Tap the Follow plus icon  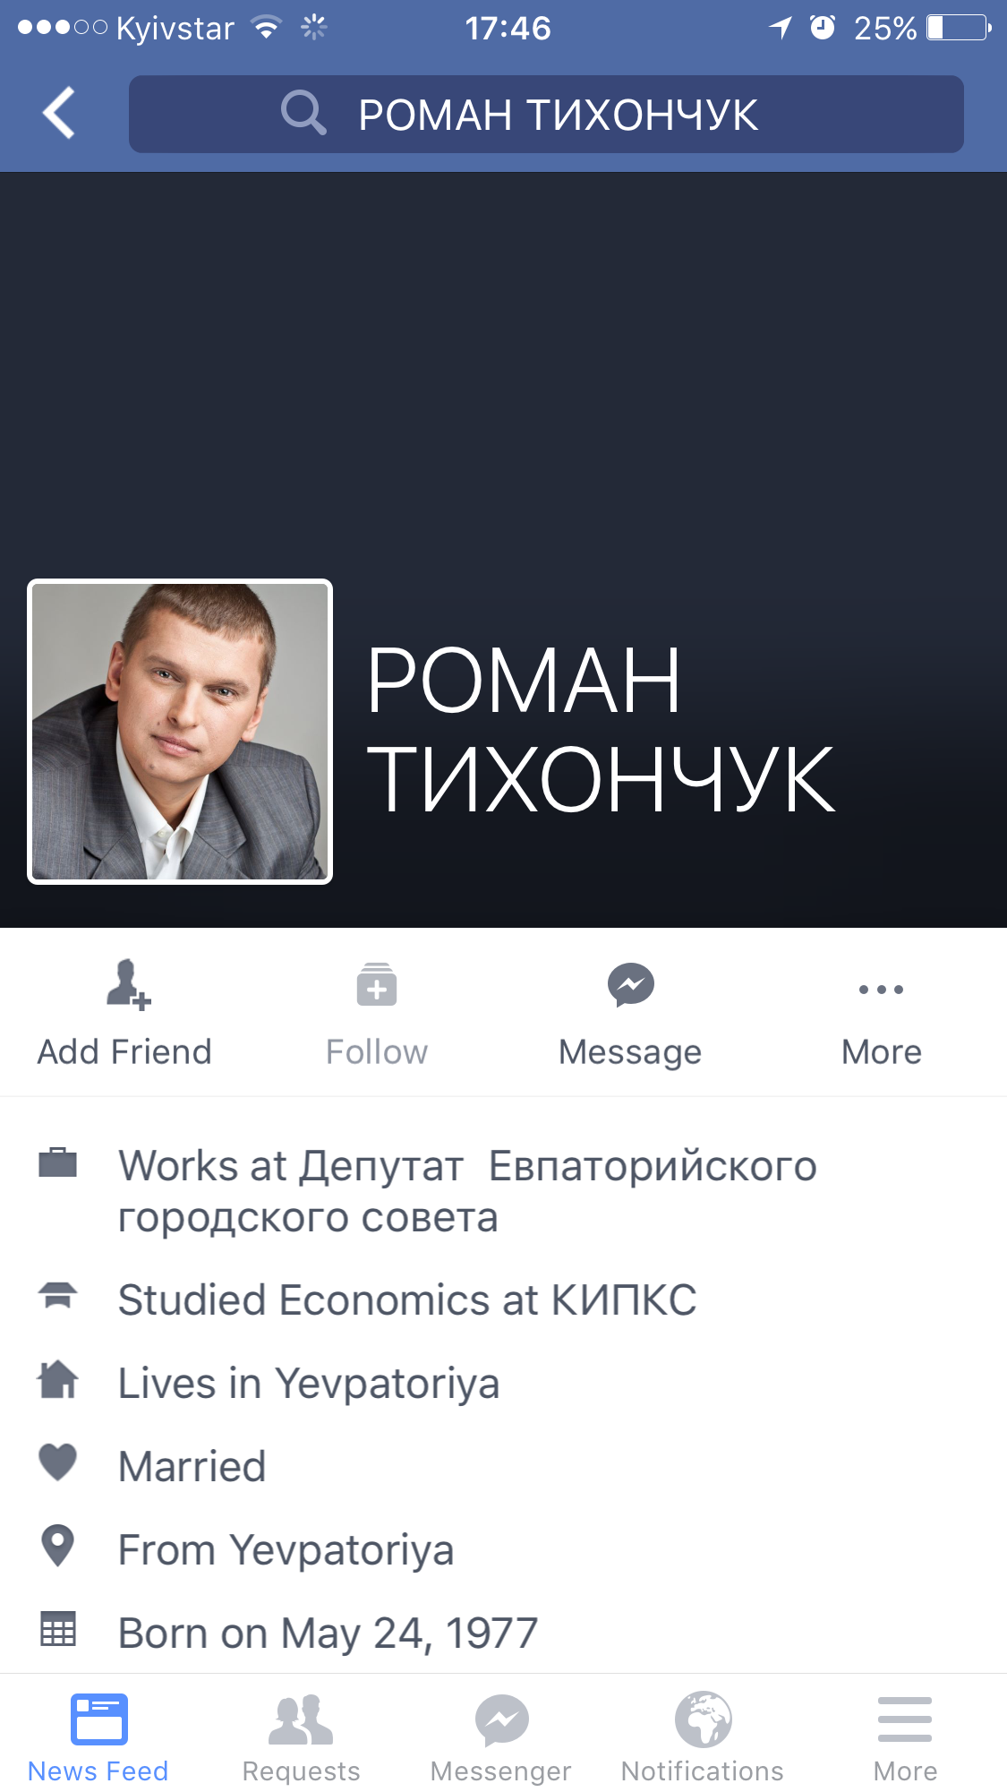point(377,985)
